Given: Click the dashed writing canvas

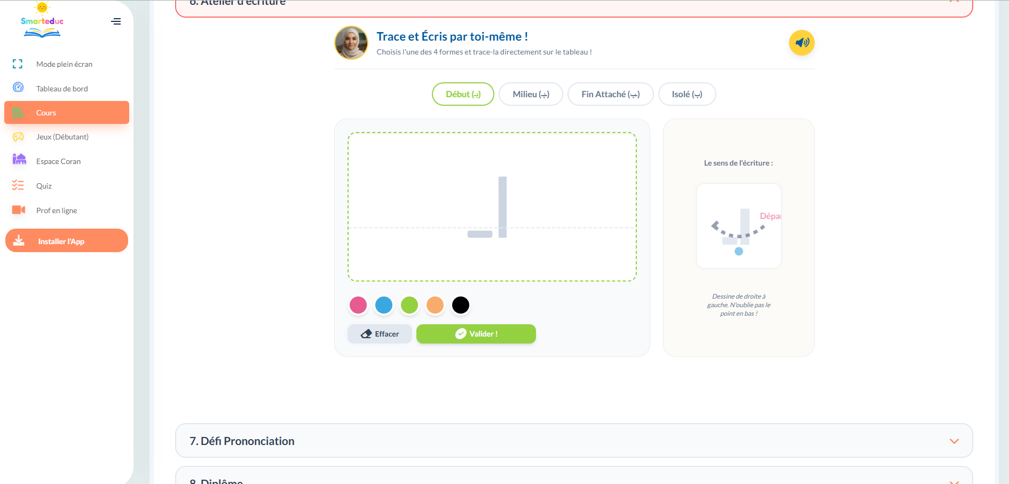Looking at the screenshot, I should (492, 207).
